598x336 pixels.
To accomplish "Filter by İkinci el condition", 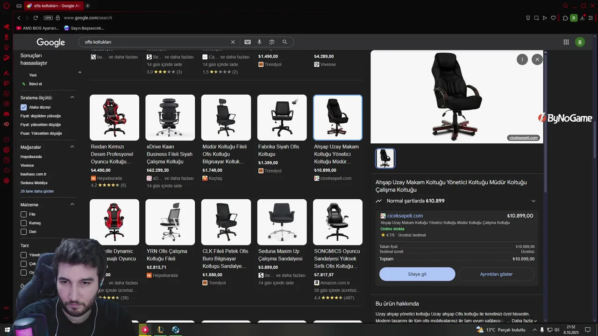I will pyautogui.click(x=36, y=84).
